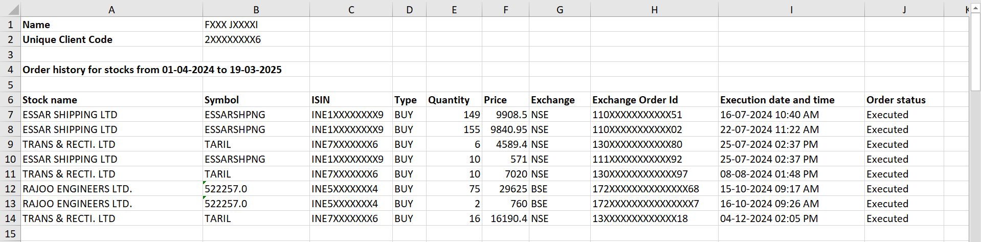Click the Exchange Order Id header cell
The image size is (981, 242).
pyautogui.click(x=654, y=100)
